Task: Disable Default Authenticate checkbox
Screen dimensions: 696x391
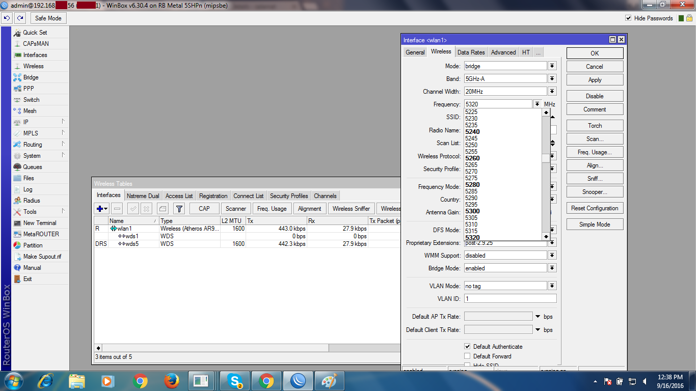Action: (467, 346)
